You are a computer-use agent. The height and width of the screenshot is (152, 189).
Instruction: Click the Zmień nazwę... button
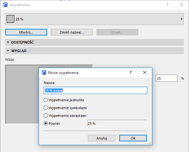72,32
